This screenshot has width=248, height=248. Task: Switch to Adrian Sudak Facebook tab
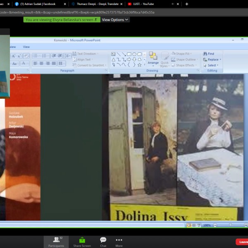tap(40, 4)
